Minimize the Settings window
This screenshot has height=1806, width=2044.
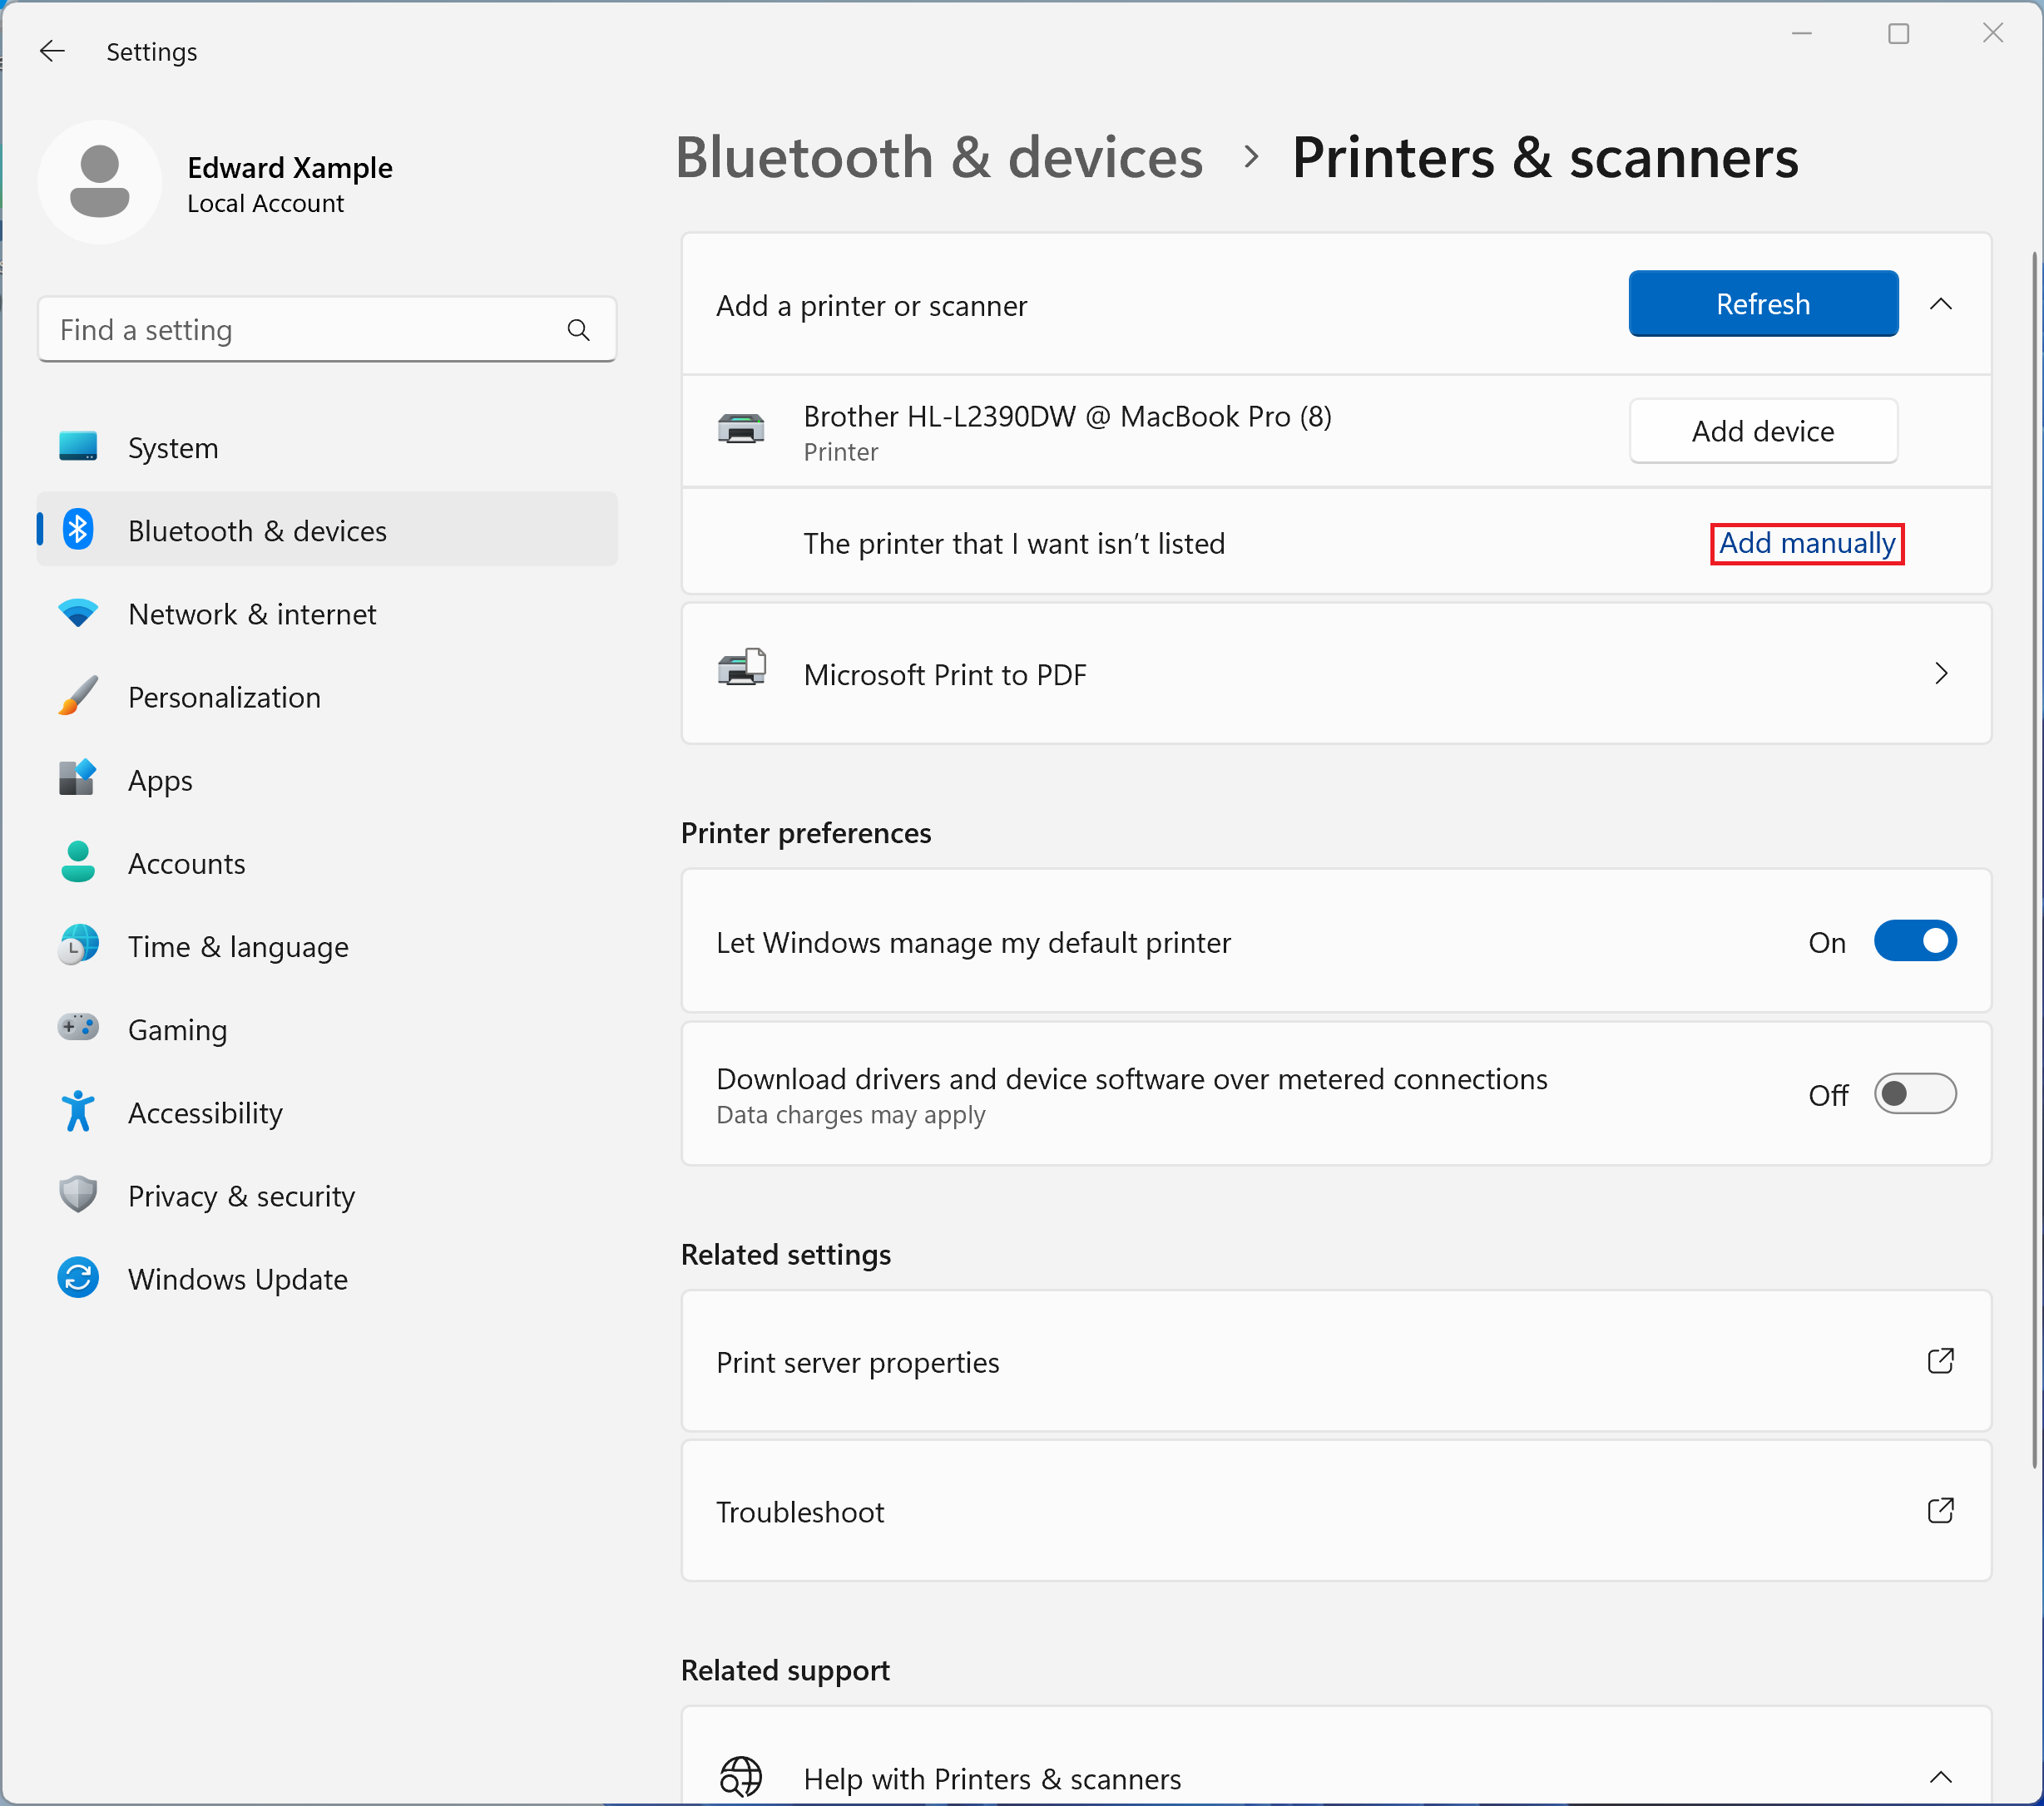tap(1802, 34)
